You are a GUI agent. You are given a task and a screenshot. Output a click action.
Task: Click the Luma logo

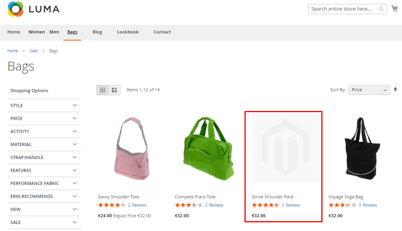pyautogui.click(x=33, y=9)
